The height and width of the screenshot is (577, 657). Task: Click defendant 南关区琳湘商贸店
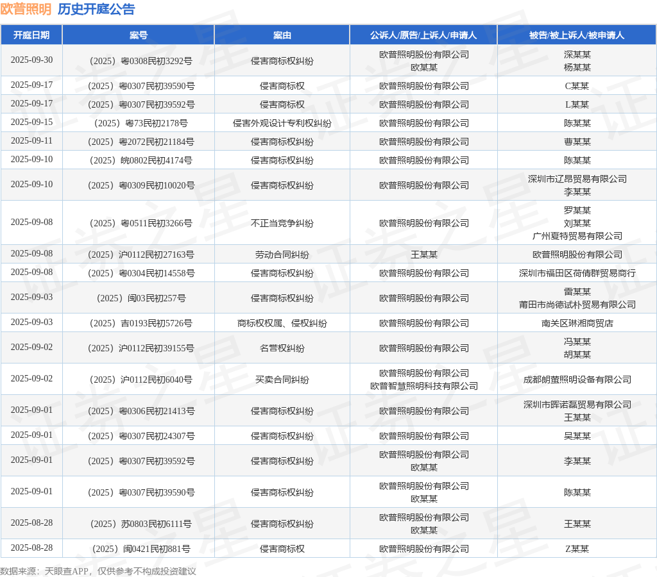tap(577, 323)
